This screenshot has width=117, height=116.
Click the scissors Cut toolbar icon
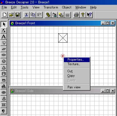[26, 15]
